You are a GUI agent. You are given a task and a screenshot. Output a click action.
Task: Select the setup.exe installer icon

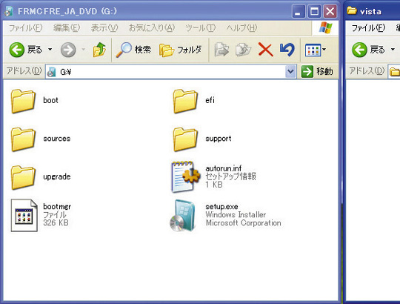pyautogui.click(x=182, y=216)
